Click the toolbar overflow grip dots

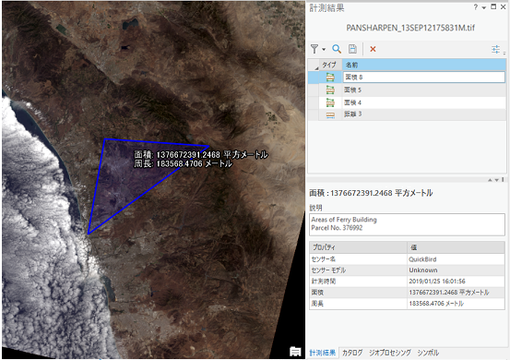pyautogui.click(x=504, y=52)
